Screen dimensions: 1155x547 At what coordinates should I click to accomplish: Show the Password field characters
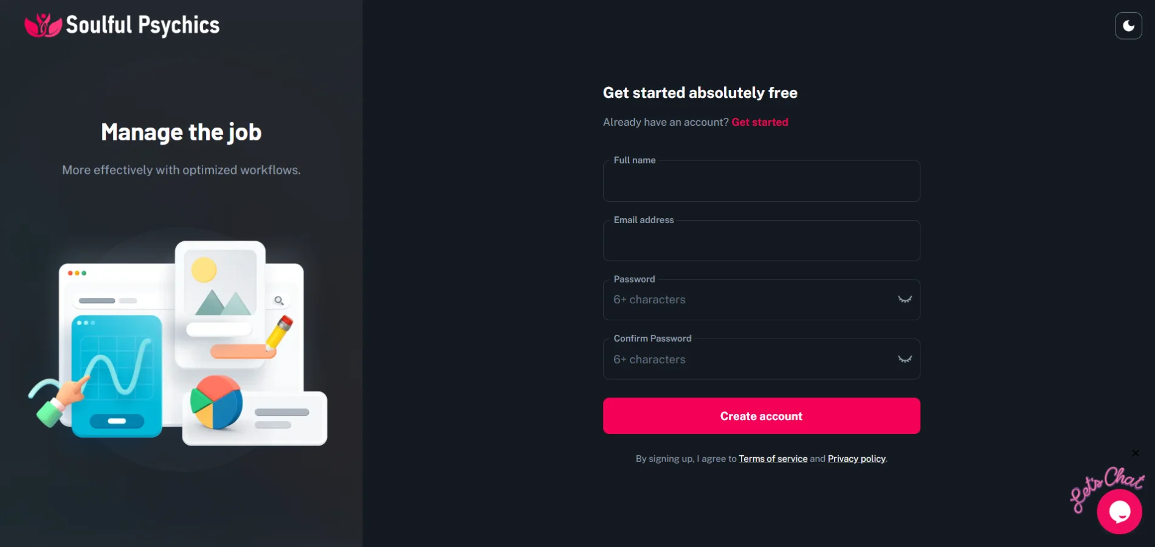(x=905, y=300)
